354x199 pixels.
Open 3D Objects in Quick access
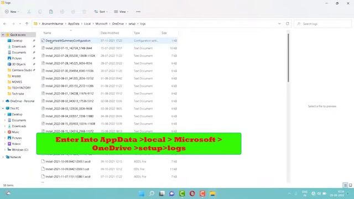(x=18, y=64)
